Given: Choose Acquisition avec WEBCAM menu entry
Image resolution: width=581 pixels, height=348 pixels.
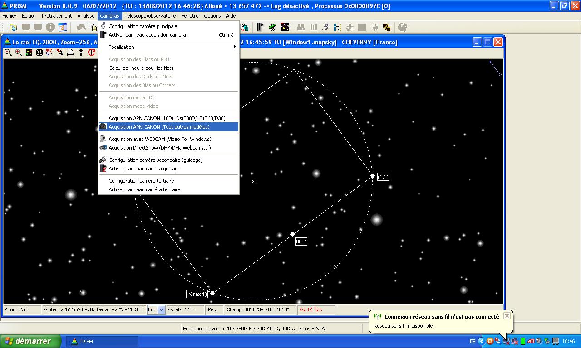Looking at the screenshot, I should click(159, 139).
